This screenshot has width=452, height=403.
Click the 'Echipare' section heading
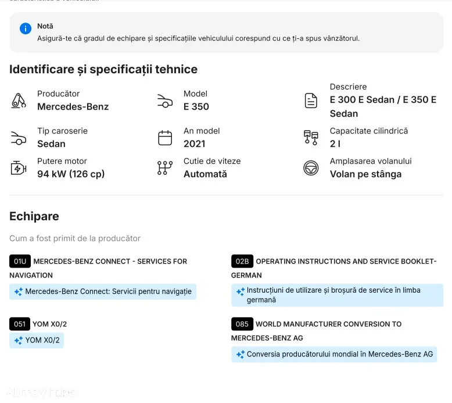[x=34, y=217]
